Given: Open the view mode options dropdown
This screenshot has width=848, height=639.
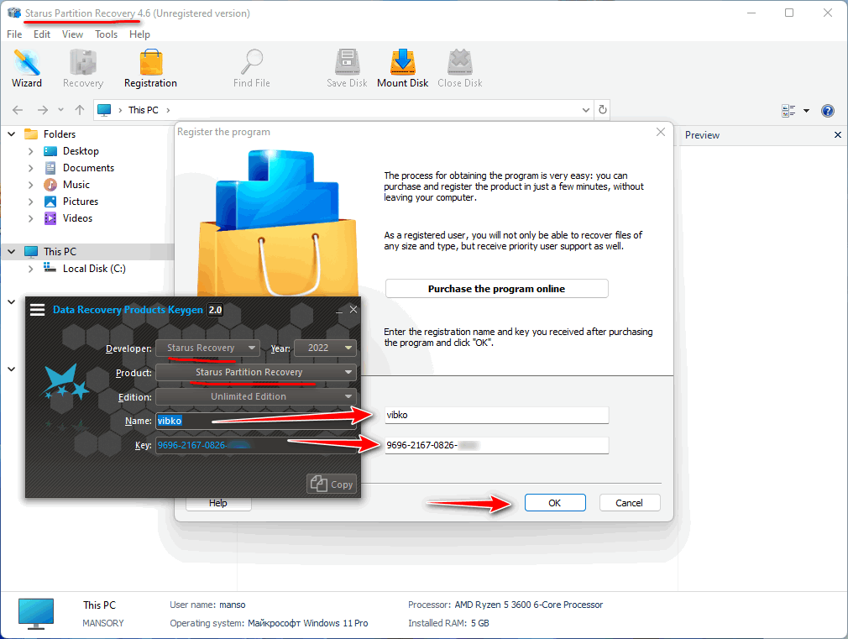Looking at the screenshot, I should (x=806, y=111).
